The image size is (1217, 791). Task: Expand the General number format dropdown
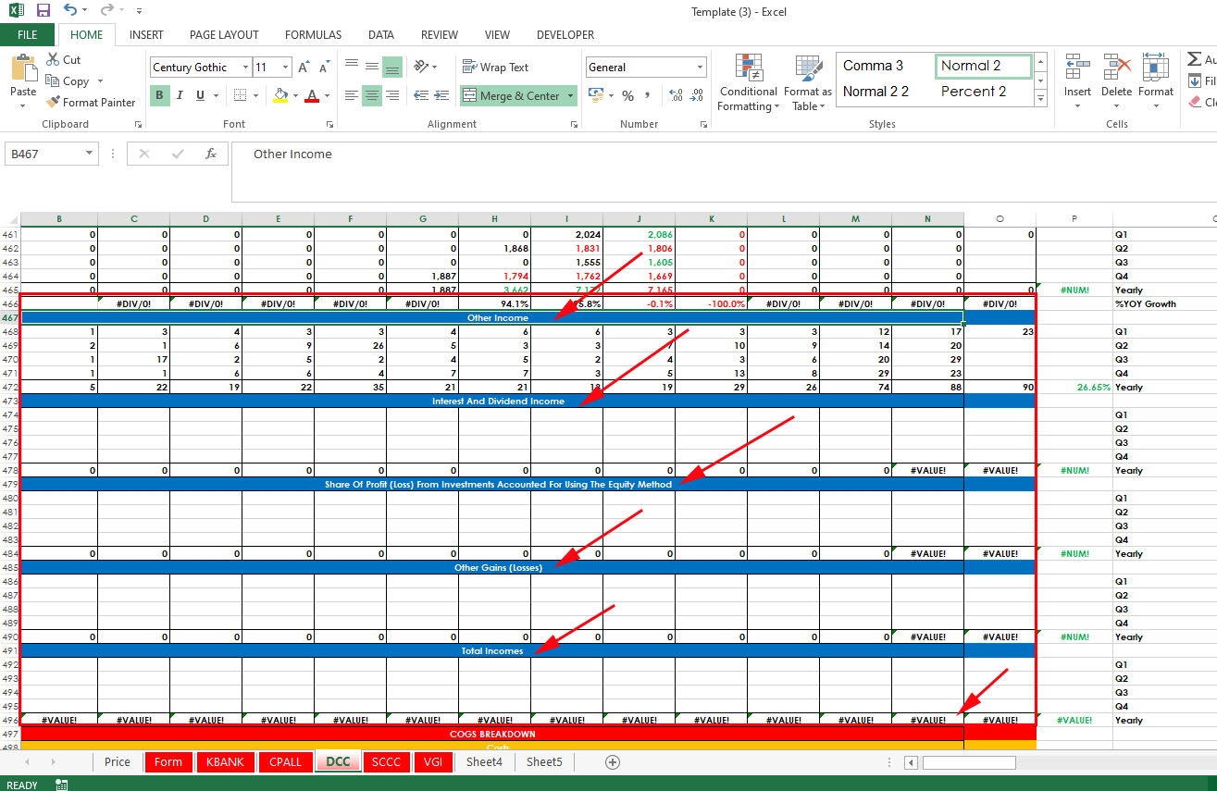pyautogui.click(x=699, y=68)
